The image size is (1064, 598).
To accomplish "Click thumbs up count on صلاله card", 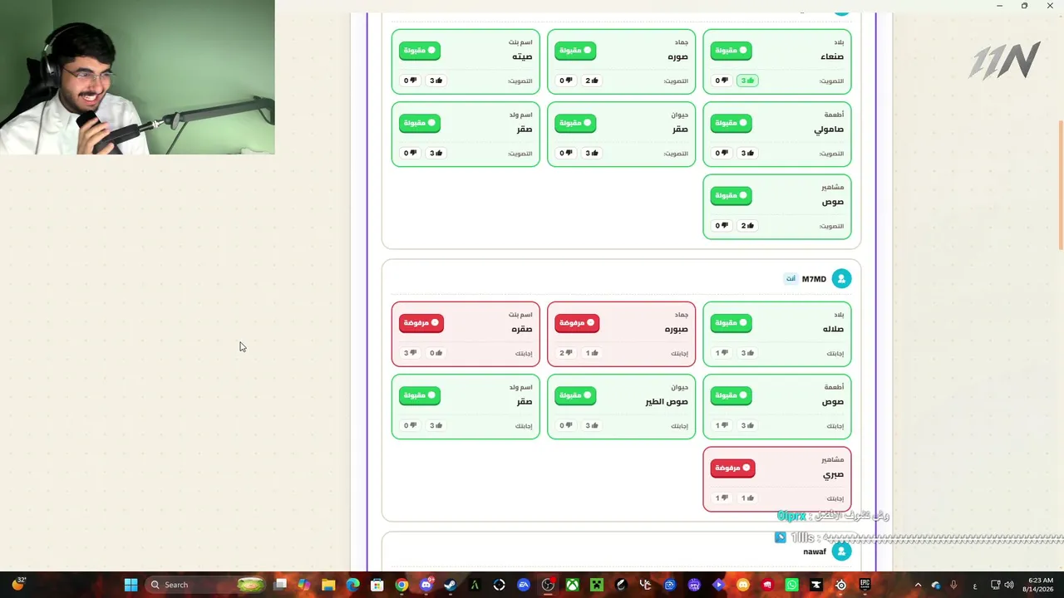I will point(747,353).
